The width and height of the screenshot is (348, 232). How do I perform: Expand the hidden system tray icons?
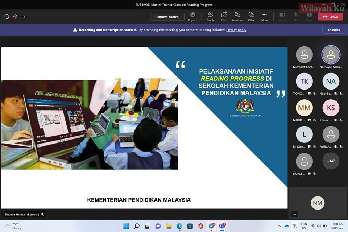(279, 226)
